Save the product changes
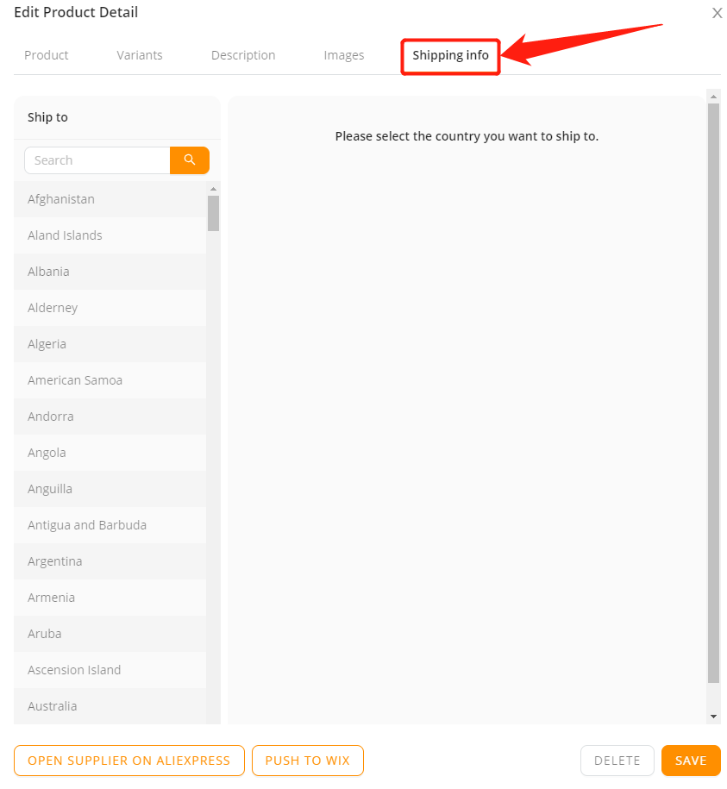 tap(691, 761)
